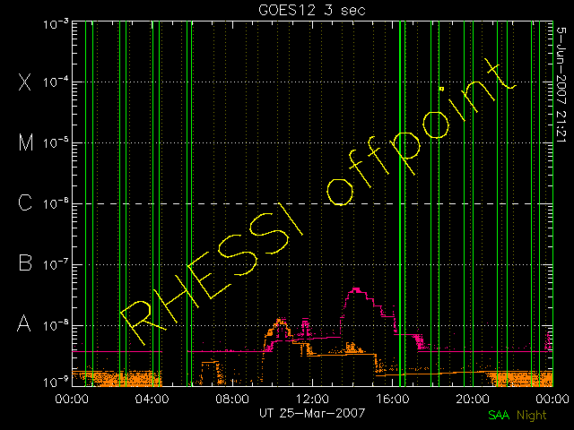Click the 10^-4 y-axis tick label
This screenshot has height=430, width=574.
click(56, 82)
